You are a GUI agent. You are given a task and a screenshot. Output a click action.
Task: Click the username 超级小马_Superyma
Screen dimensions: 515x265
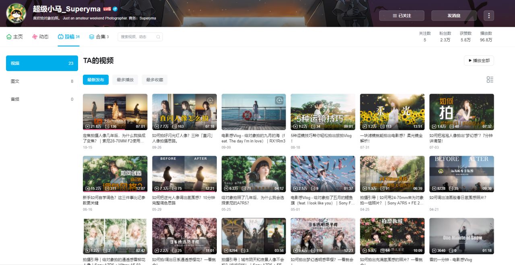click(66, 8)
